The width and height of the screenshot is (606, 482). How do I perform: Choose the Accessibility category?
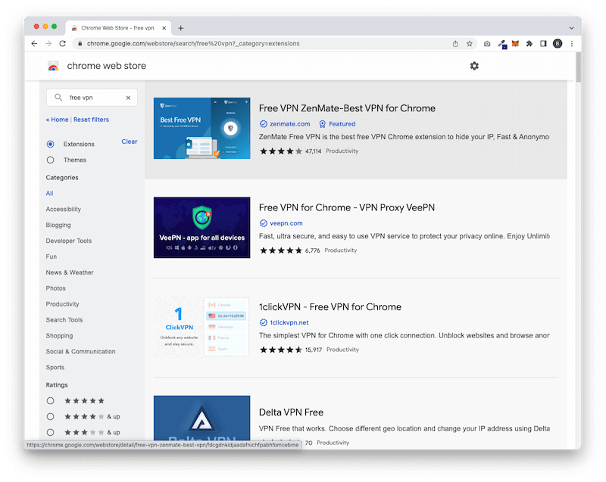64,209
